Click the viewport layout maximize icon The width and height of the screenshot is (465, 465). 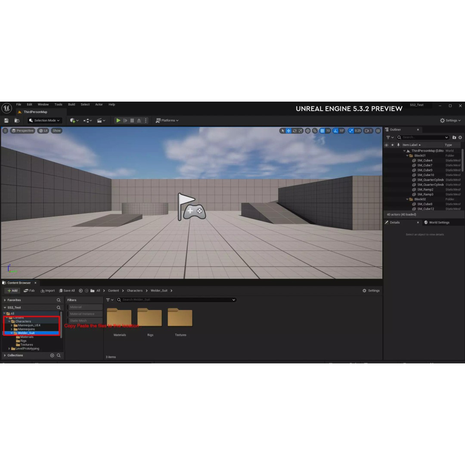[378, 131]
